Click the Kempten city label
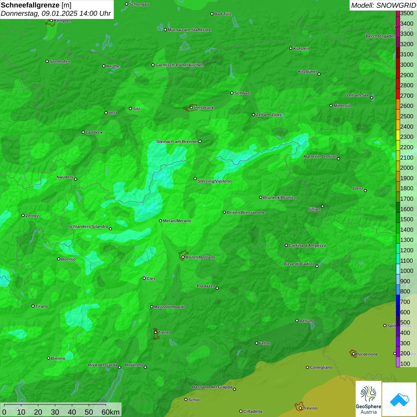This screenshot has height=417, width=417. 63,21
